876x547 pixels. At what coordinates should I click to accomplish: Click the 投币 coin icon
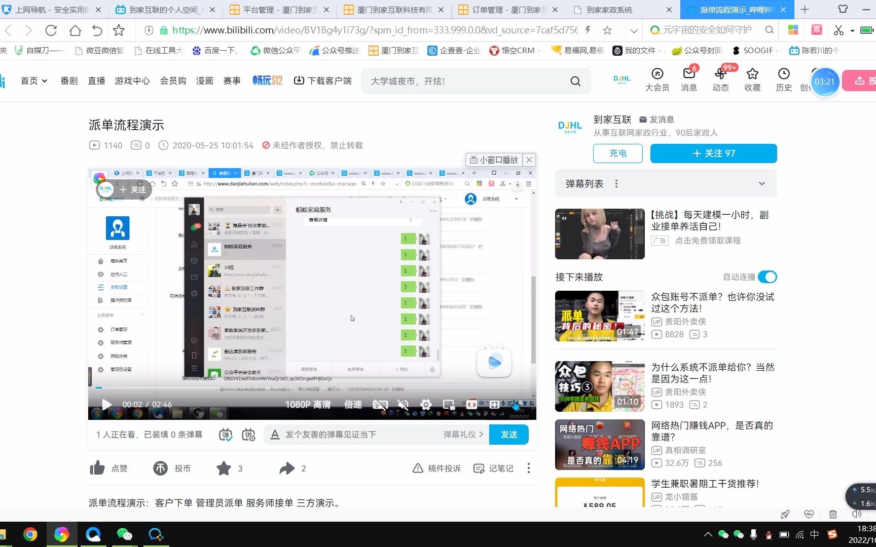(x=160, y=468)
